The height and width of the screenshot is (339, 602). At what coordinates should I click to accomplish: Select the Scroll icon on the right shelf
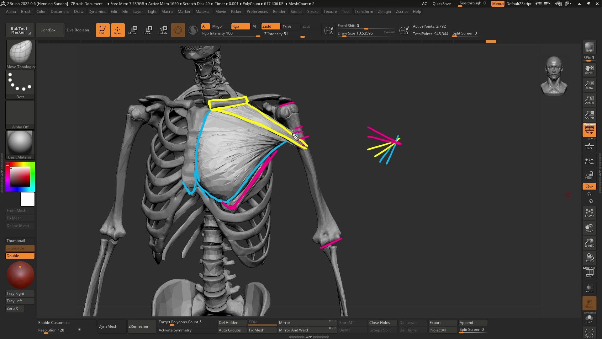point(589,70)
